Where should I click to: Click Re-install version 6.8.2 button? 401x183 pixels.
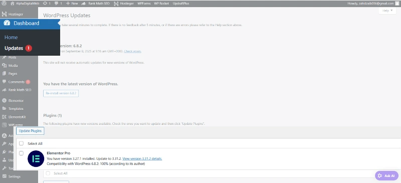click(x=61, y=93)
